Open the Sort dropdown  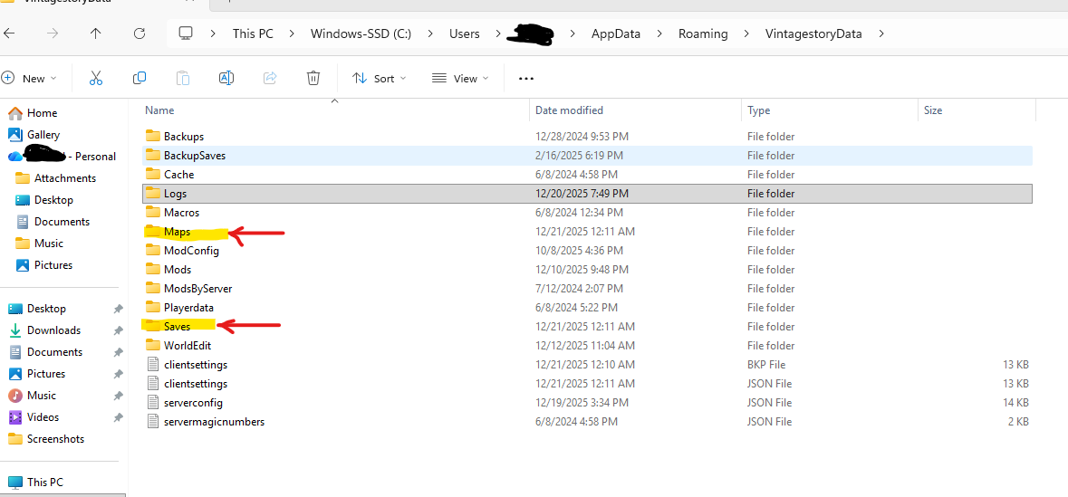(x=380, y=79)
